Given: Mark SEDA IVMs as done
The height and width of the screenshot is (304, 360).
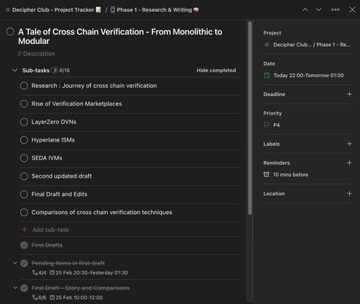Looking at the screenshot, I should (24, 158).
